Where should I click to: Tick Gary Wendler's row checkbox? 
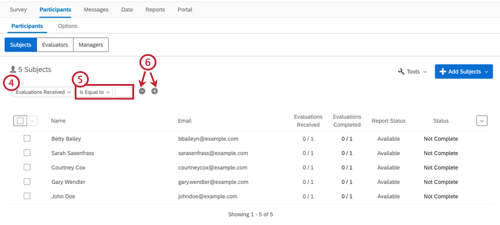point(27,182)
